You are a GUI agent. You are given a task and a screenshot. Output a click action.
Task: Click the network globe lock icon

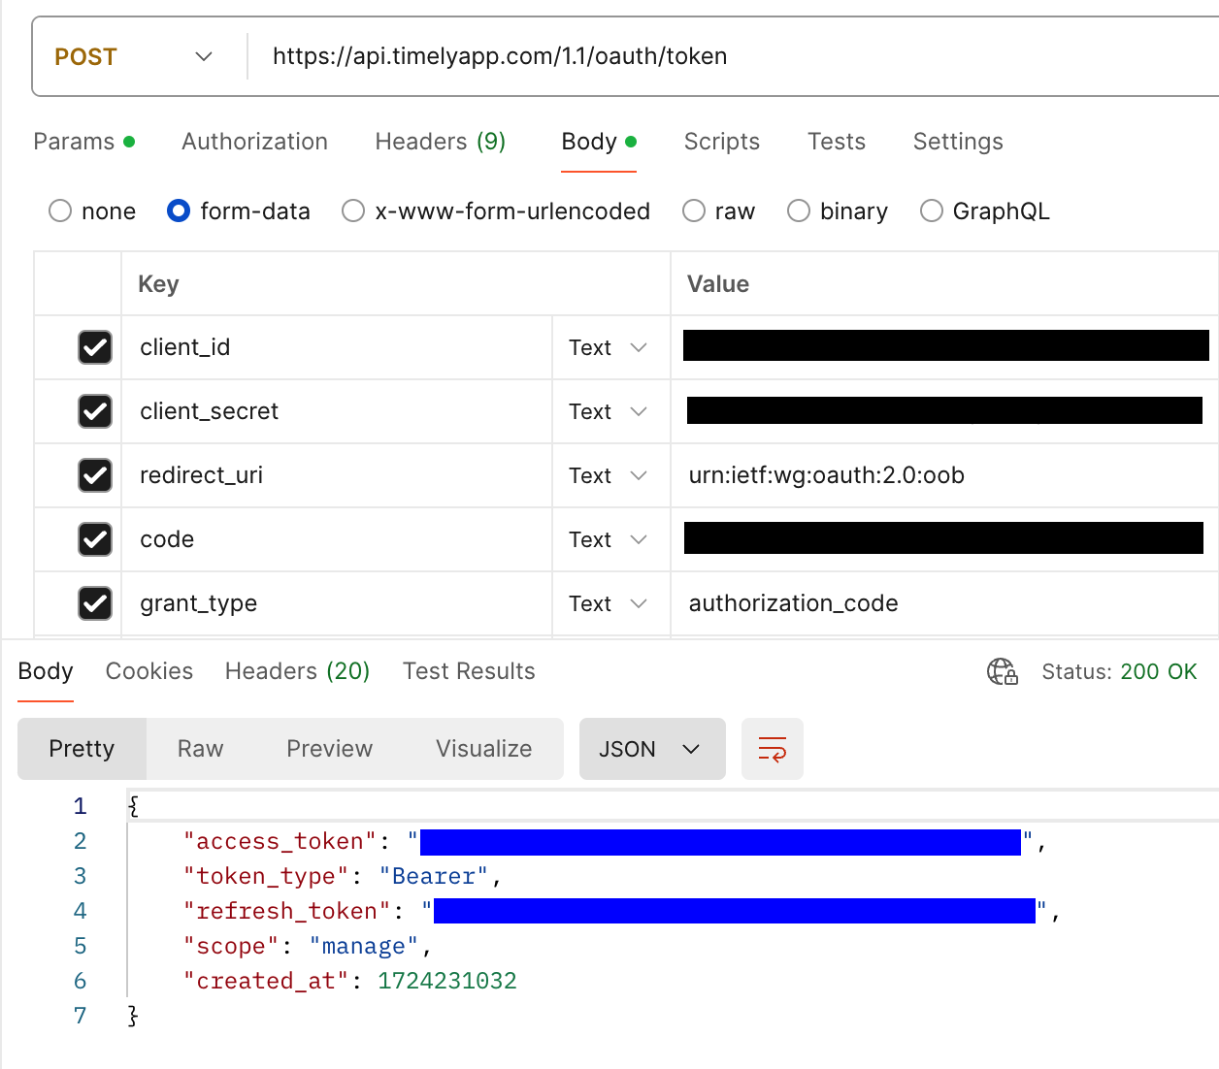coord(1002,671)
